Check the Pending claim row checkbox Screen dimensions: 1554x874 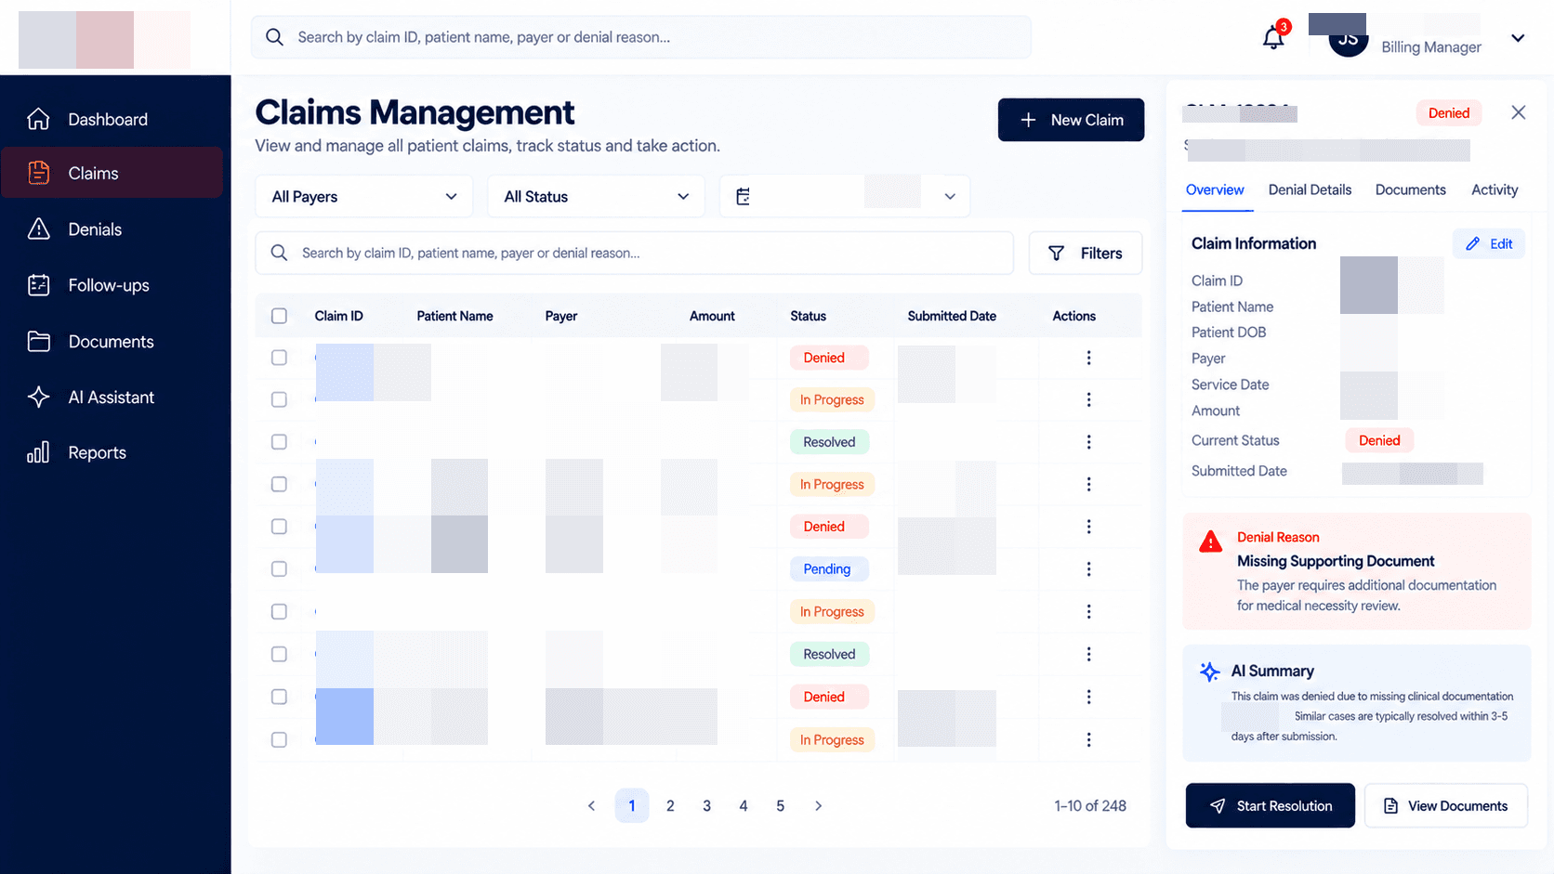[279, 568]
